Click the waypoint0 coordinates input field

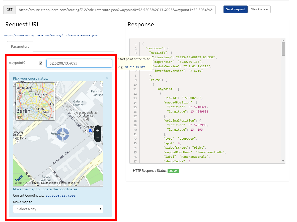(x=79, y=63)
